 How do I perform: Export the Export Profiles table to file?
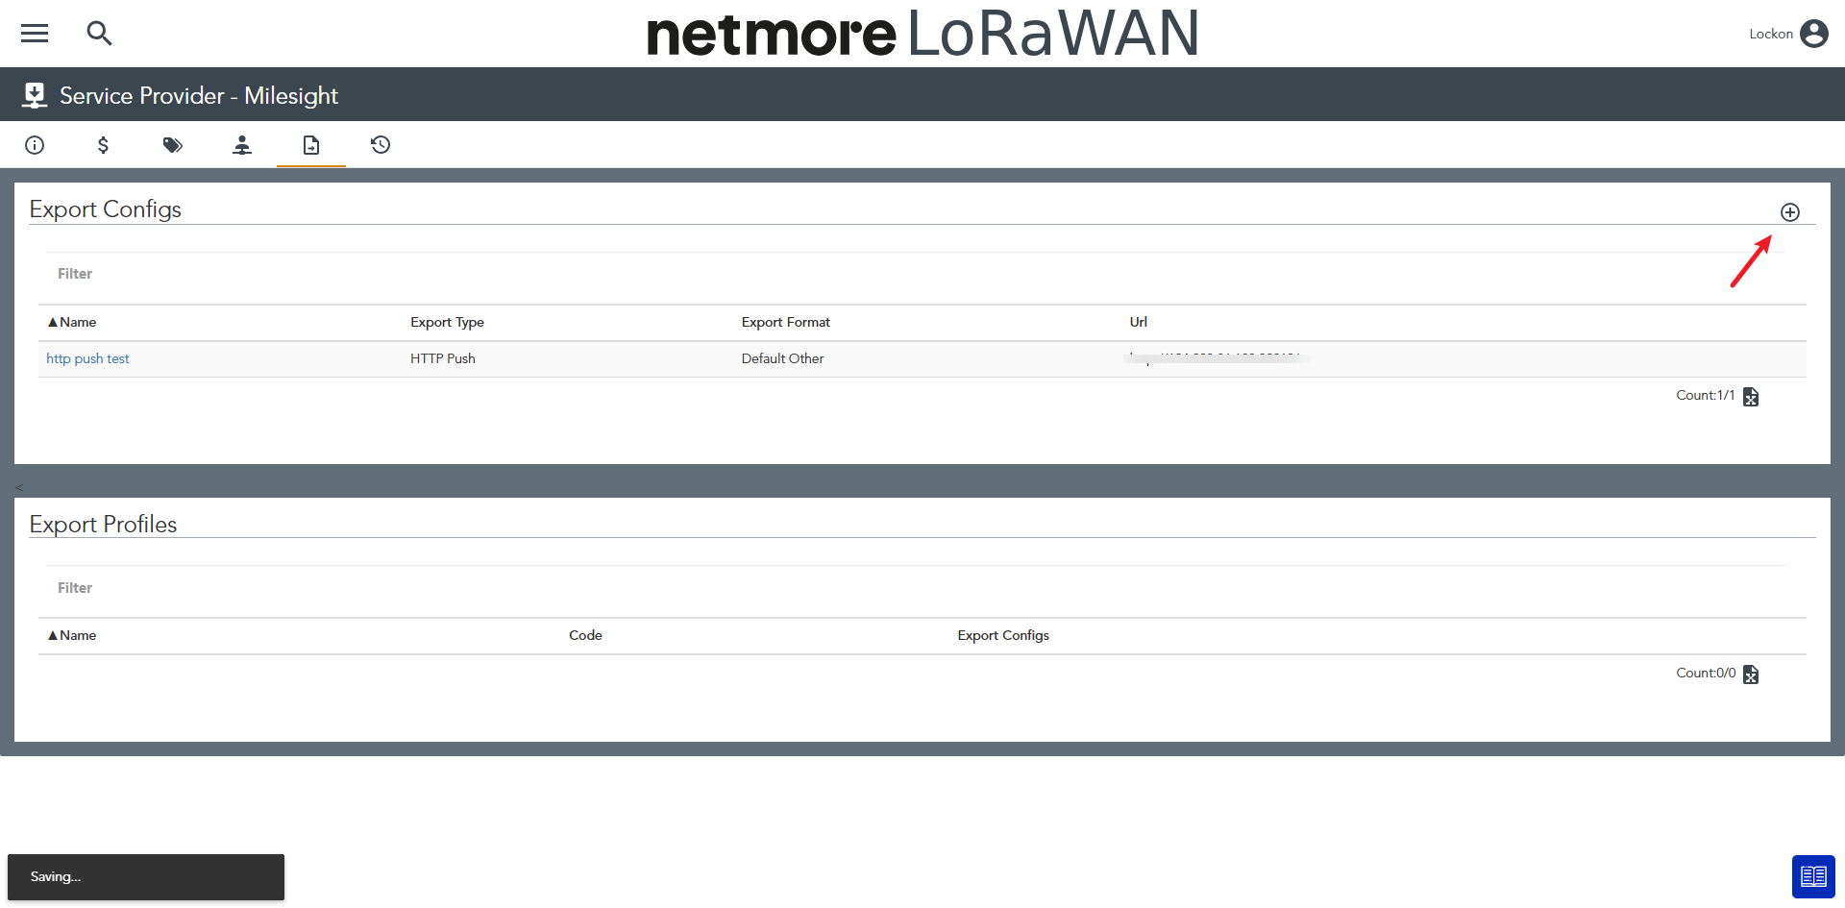pyautogui.click(x=1751, y=675)
